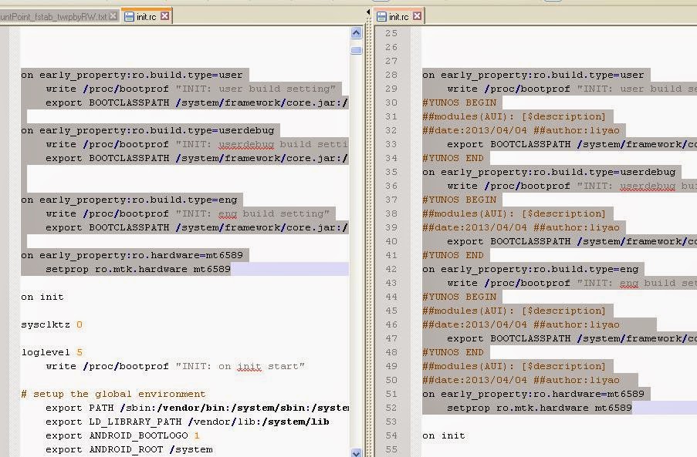
Task: Close the untPoint_fstab_twrpbyRW.txt tab
Action: (x=114, y=14)
